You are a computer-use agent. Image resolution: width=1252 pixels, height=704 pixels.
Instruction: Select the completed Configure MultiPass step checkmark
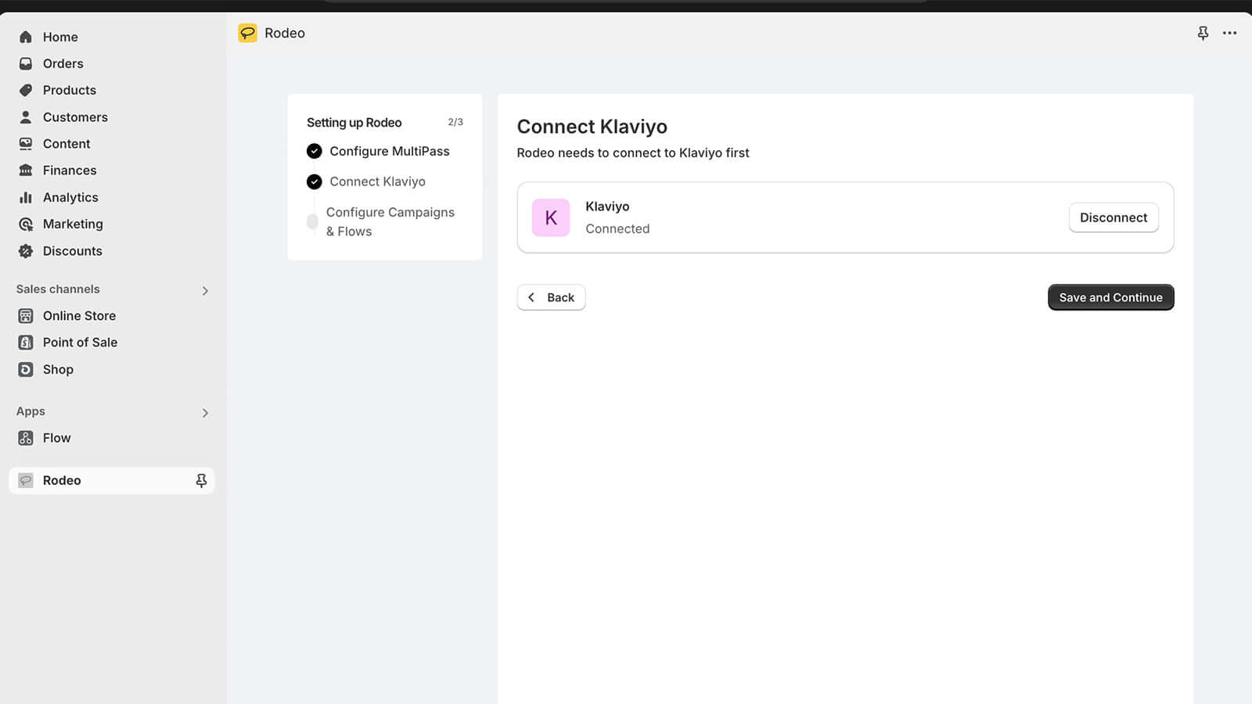click(x=315, y=151)
